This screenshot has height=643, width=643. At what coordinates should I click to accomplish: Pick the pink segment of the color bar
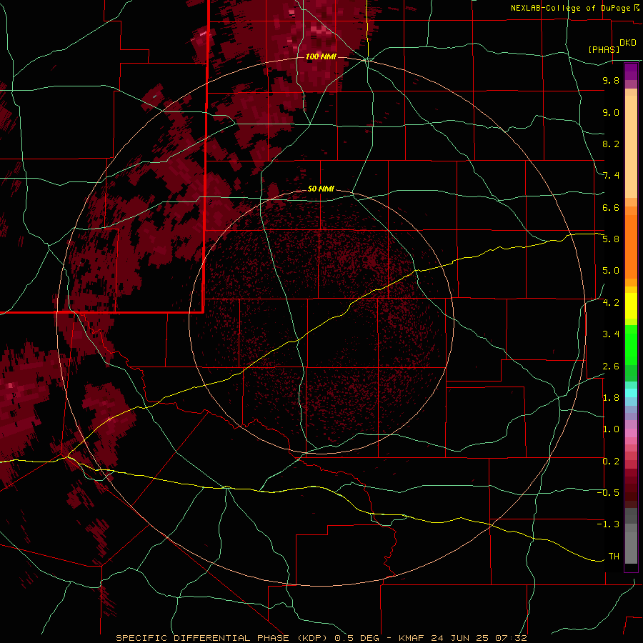[631, 433]
